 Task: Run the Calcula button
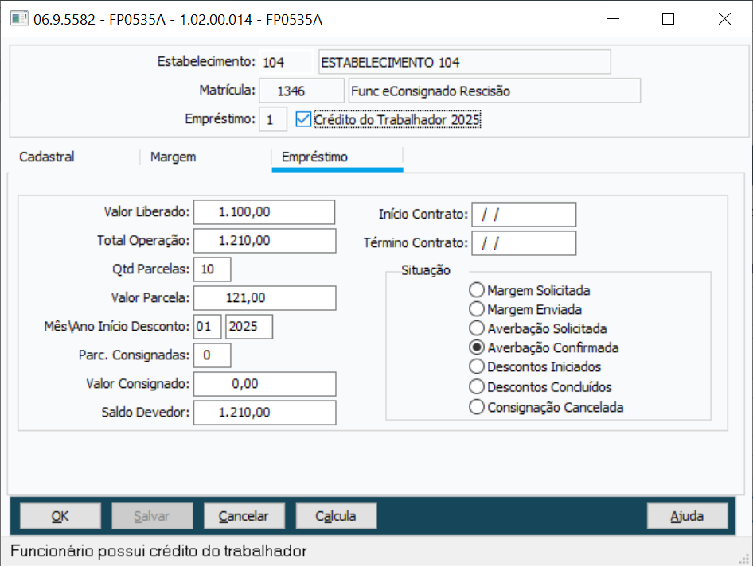click(336, 516)
